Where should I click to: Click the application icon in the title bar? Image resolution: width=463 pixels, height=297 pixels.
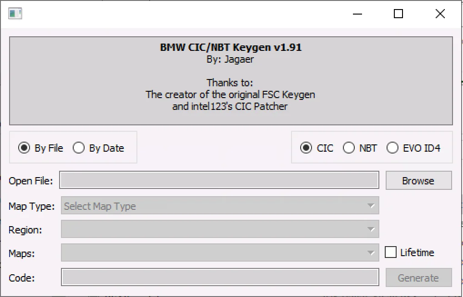(15, 14)
